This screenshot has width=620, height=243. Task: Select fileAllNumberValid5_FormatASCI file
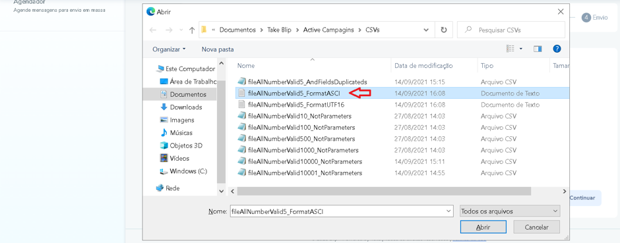(294, 94)
